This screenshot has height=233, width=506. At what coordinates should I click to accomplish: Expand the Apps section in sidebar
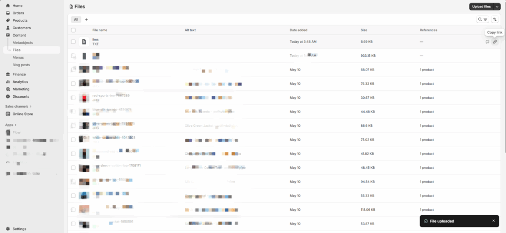[11, 125]
